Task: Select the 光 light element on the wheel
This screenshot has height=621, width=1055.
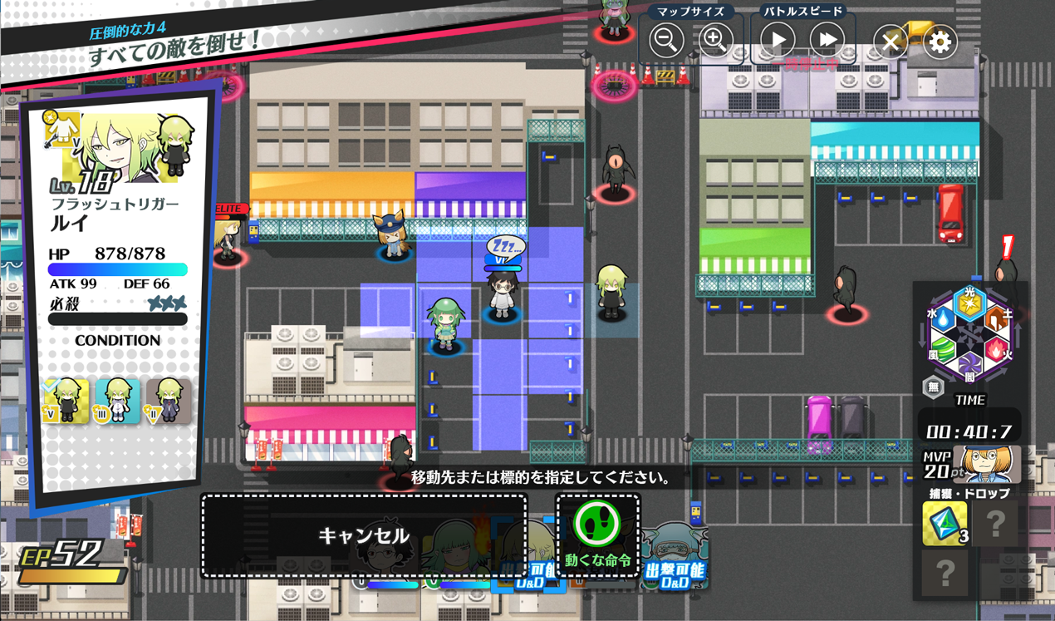Action: [969, 304]
